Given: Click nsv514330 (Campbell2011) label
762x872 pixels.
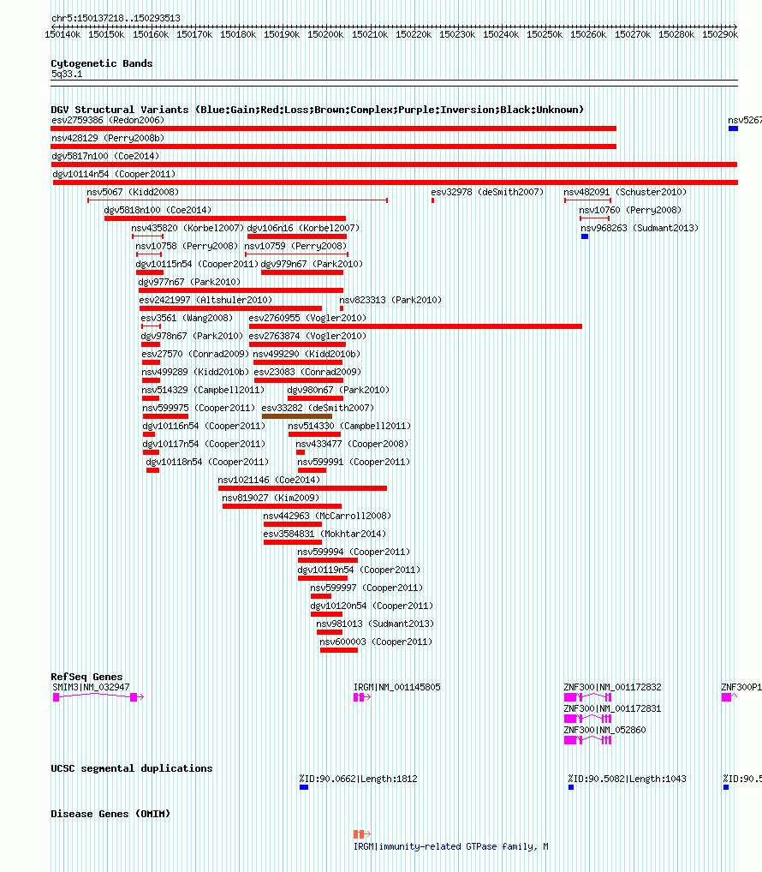Looking at the screenshot, I should point(349,426).
